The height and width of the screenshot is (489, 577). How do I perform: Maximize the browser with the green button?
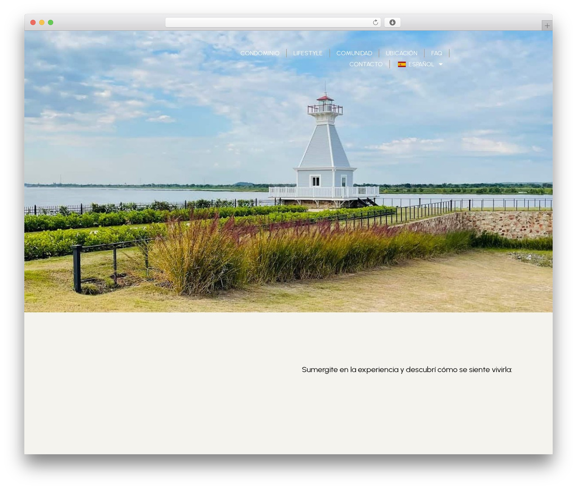[50, 23]
